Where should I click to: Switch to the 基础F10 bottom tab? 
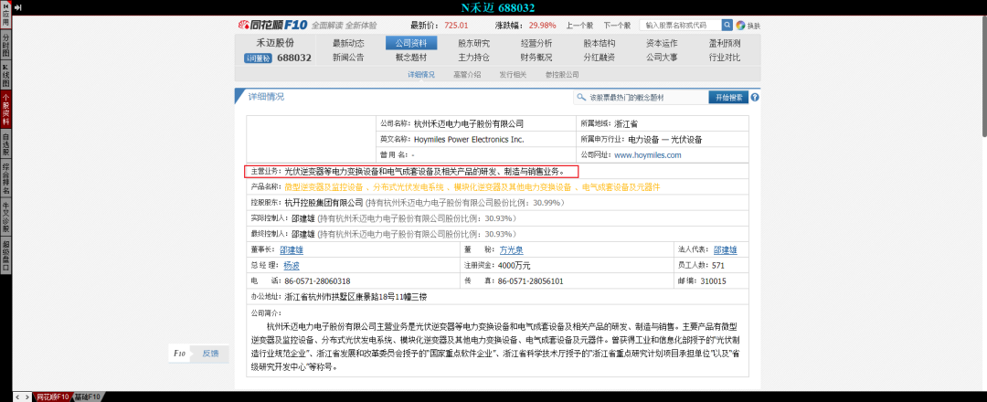pyautogui.click(x=87, y=397)
